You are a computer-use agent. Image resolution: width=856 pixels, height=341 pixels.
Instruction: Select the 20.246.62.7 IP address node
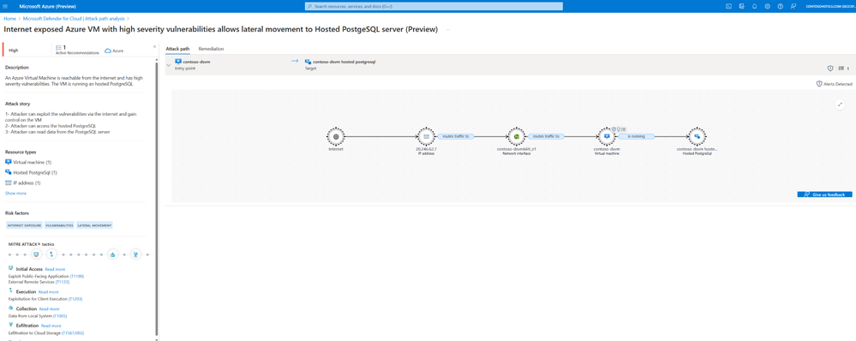[x=426, y=136]
